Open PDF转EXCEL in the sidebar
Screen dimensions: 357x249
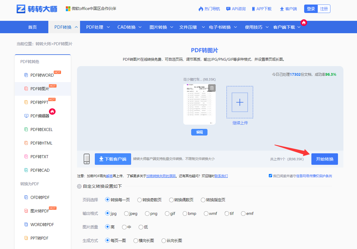point(41,129)
